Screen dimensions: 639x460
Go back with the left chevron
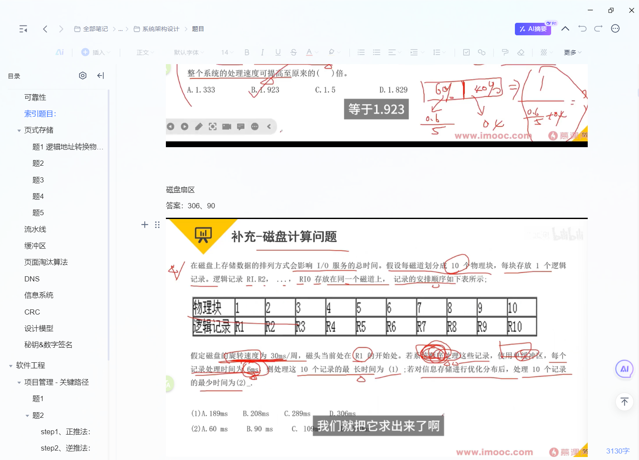coord(45,29)
